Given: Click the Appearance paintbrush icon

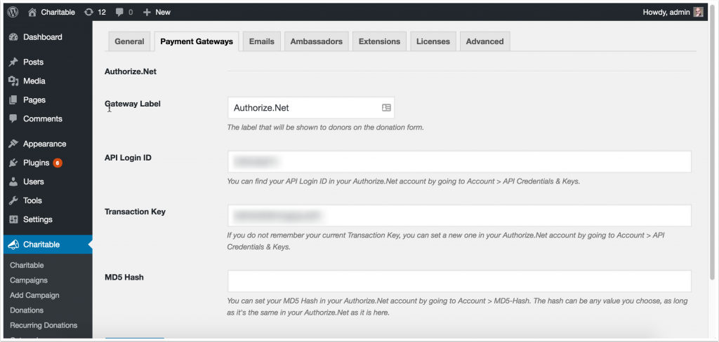Looking at the screenshot, I should (13, 144).
